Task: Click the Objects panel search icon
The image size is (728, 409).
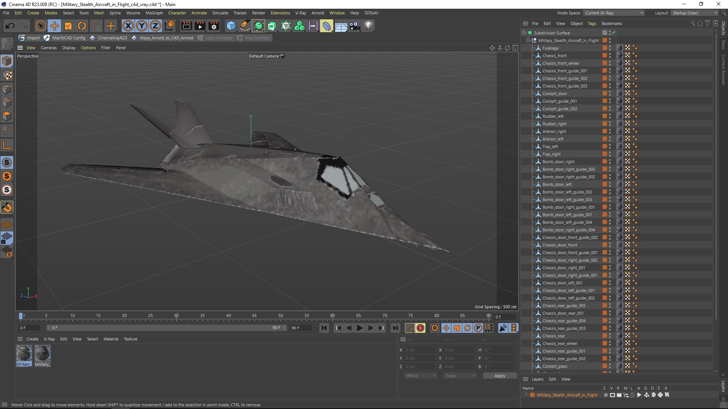Action: coord(692,23)
